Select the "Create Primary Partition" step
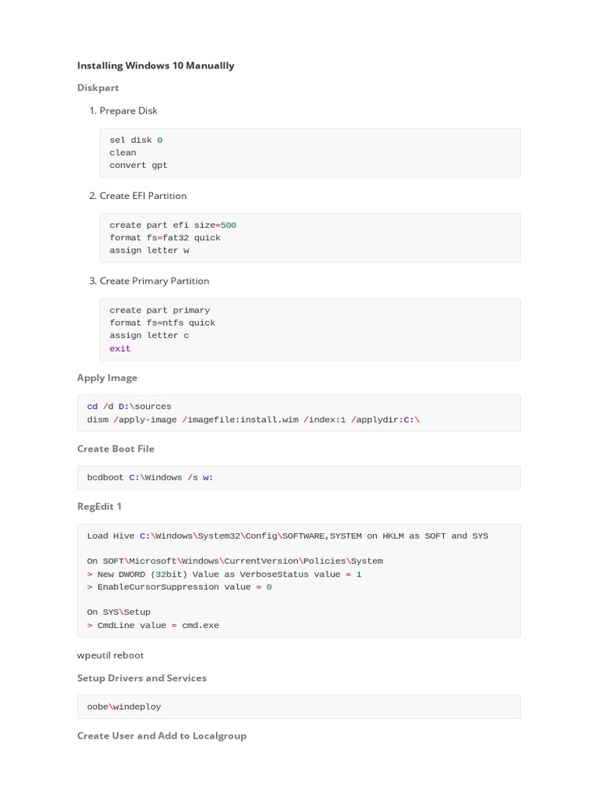This screenshot has height=796, width=597. pyautogui.click(x=154, y=281)
